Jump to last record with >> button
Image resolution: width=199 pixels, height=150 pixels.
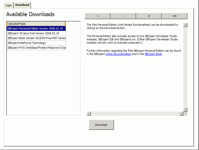click(175, 16)
